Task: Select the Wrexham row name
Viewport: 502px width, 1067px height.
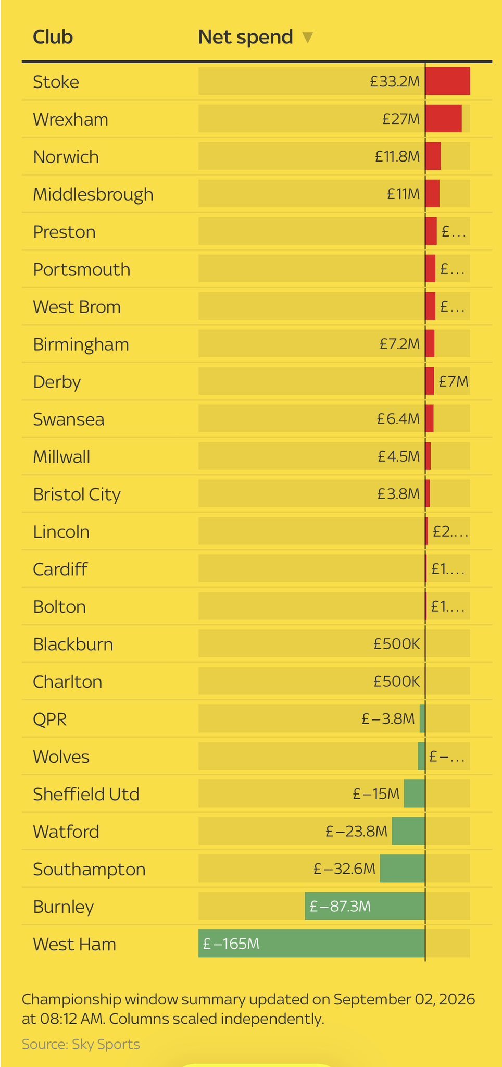Action: (x=70, y=119)
